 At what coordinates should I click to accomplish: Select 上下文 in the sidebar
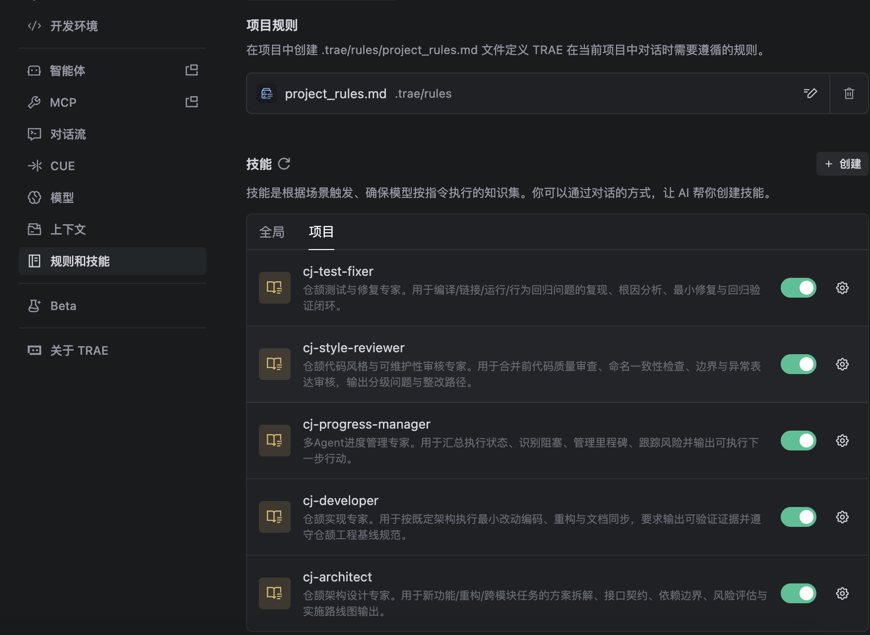tap(113, 229)
